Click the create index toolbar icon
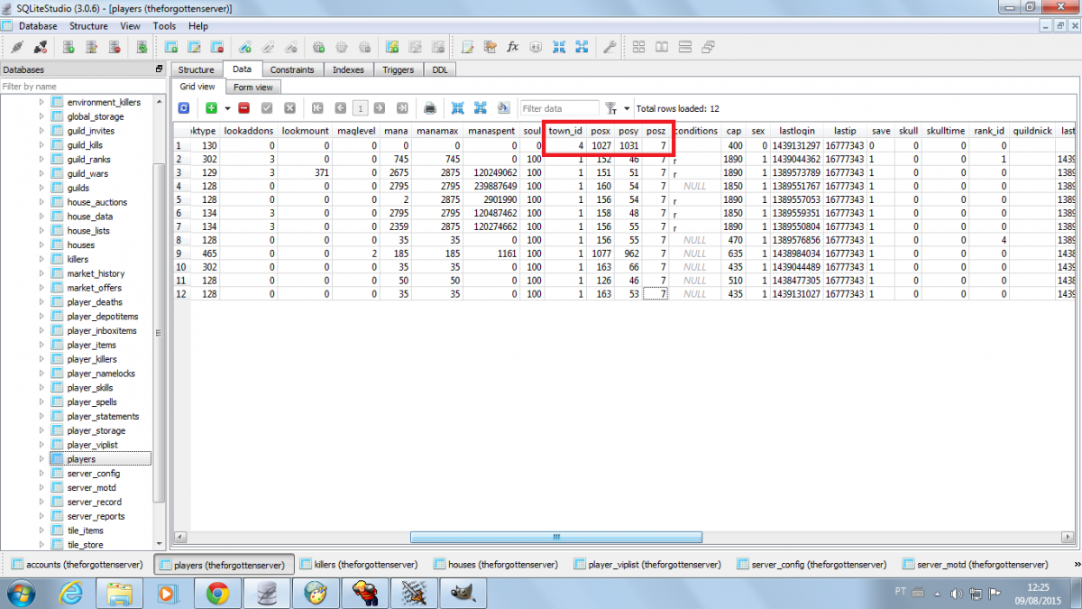 click(x=244, y=47)
